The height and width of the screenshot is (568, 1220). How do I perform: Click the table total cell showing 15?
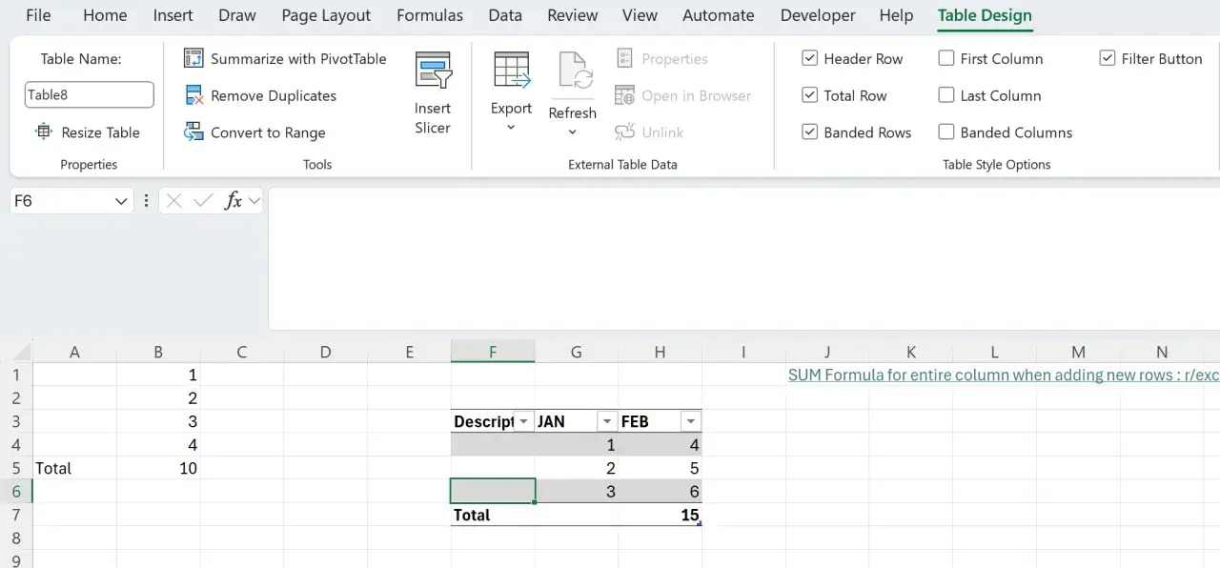point(661,515)
